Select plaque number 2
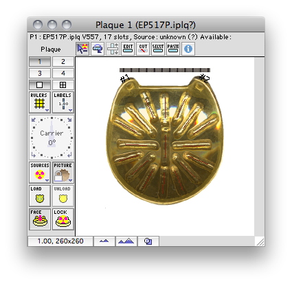The width and height of the screenshot is (292, 284). (63, 62)
